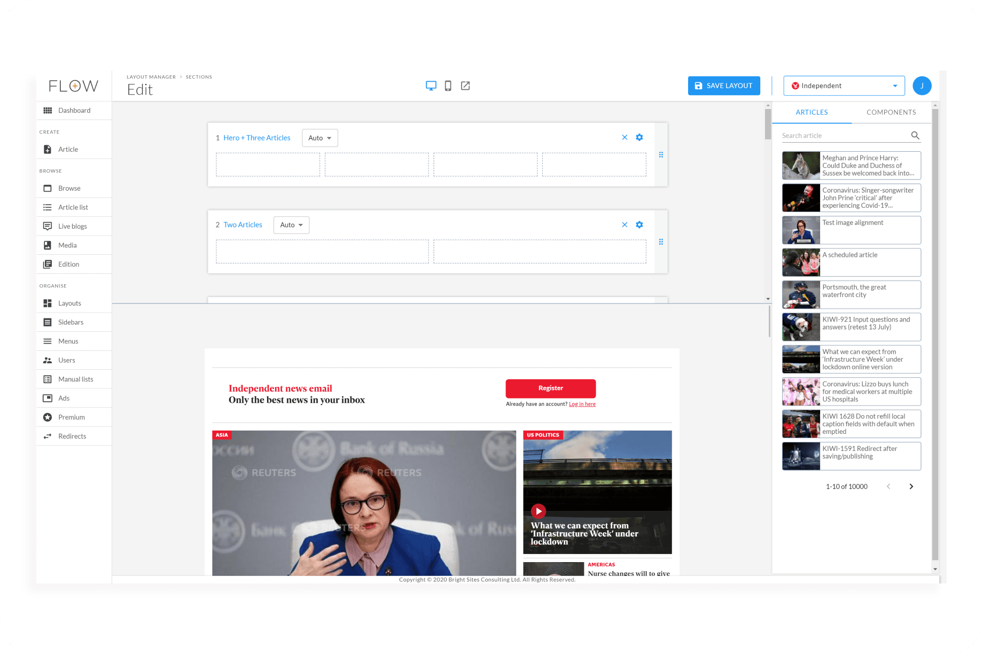
Task: Open the Dashboard grid icon
Action: click(48, 111)
